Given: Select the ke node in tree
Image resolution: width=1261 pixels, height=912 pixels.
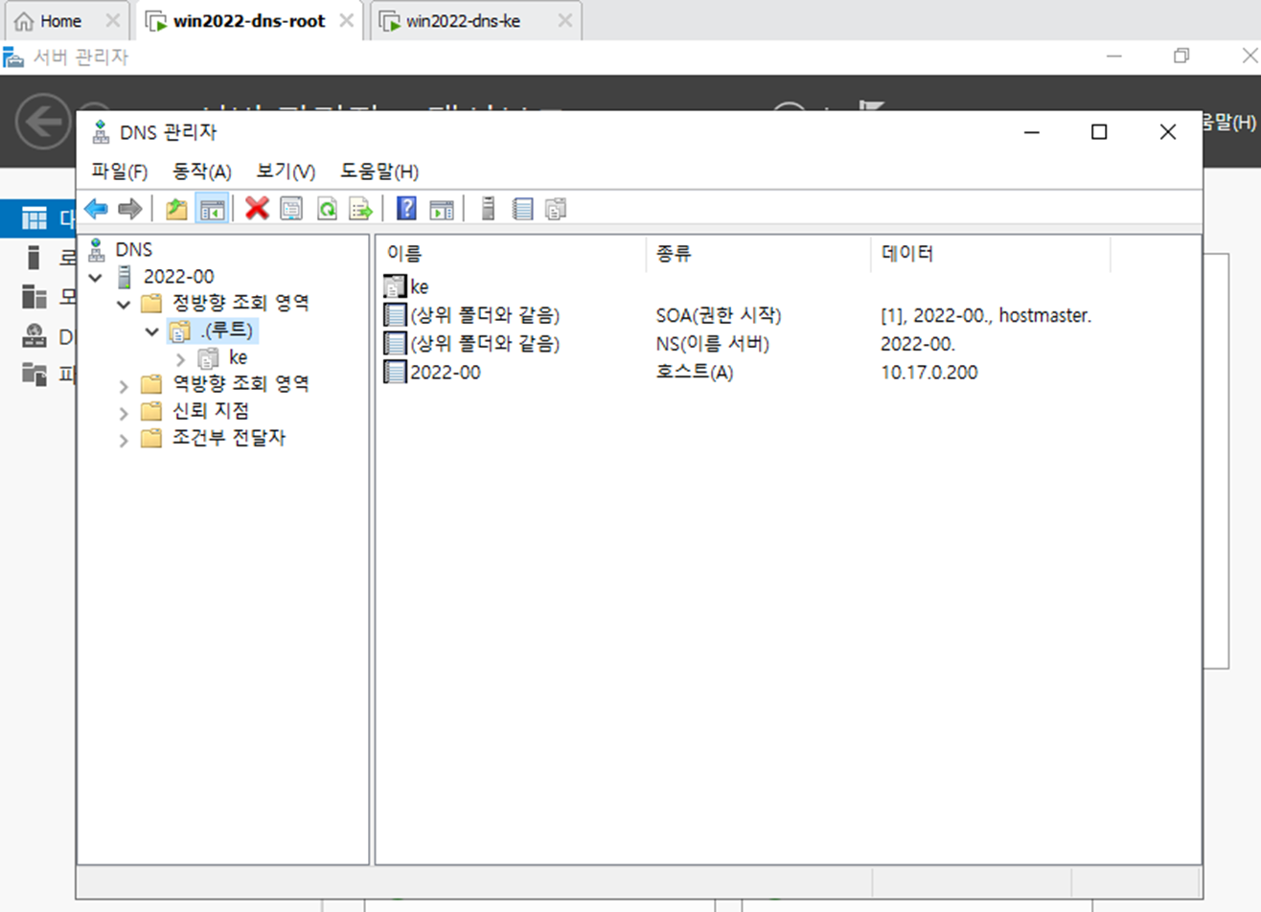Looking at the screenshot, I should click(x=238, y=357).
